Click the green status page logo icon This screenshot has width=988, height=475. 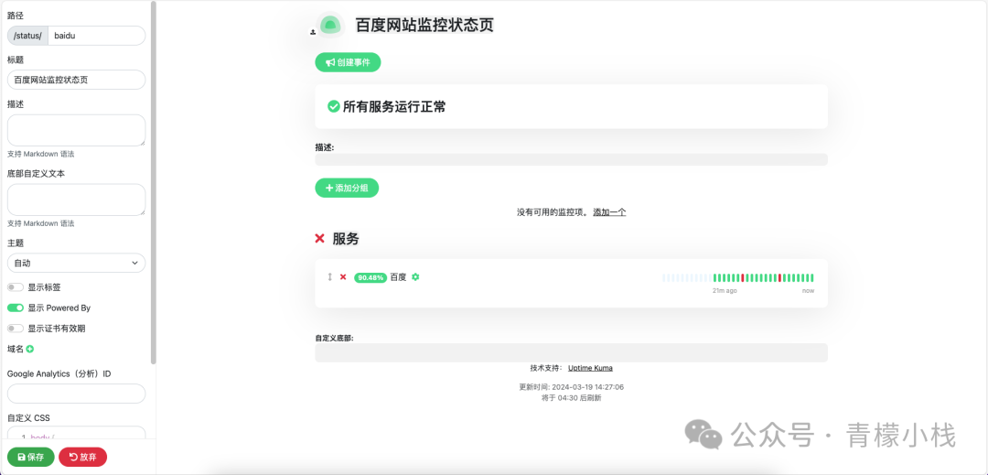(x=330, y=25)
